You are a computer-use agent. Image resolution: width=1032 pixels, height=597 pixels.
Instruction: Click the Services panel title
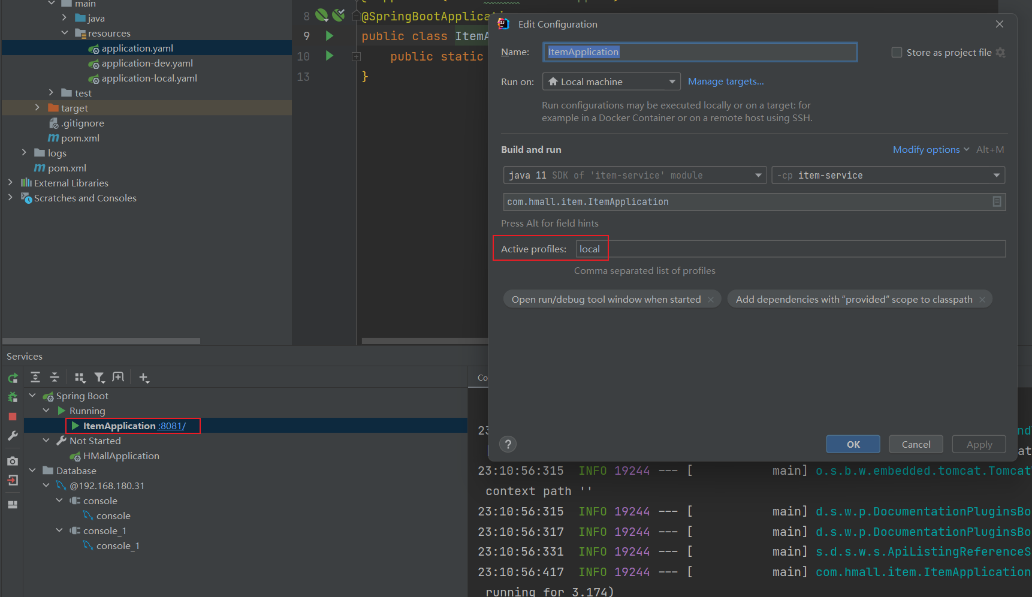(x=25, y=356)
